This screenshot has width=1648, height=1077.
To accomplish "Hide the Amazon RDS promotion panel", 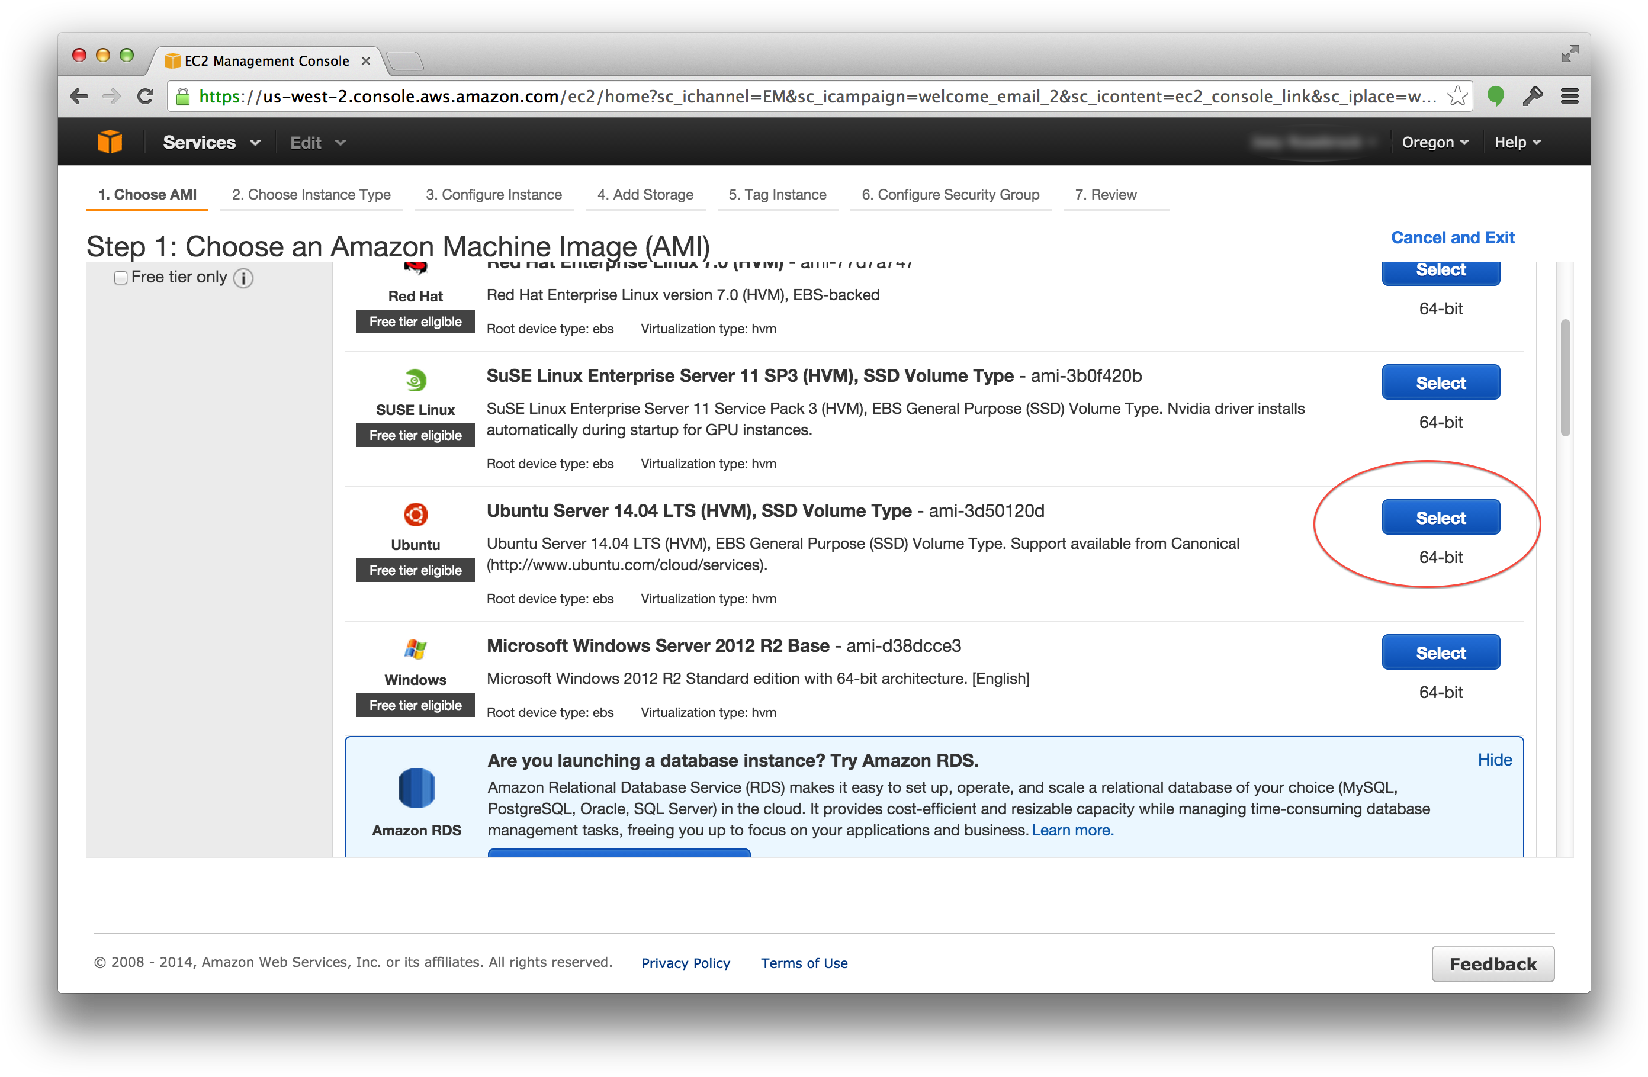I will 1494,759.
